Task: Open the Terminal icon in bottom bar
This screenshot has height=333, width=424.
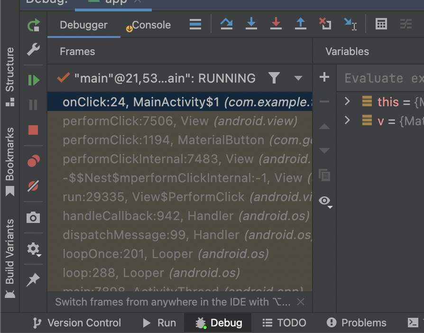Action: (x=413, y=323)
